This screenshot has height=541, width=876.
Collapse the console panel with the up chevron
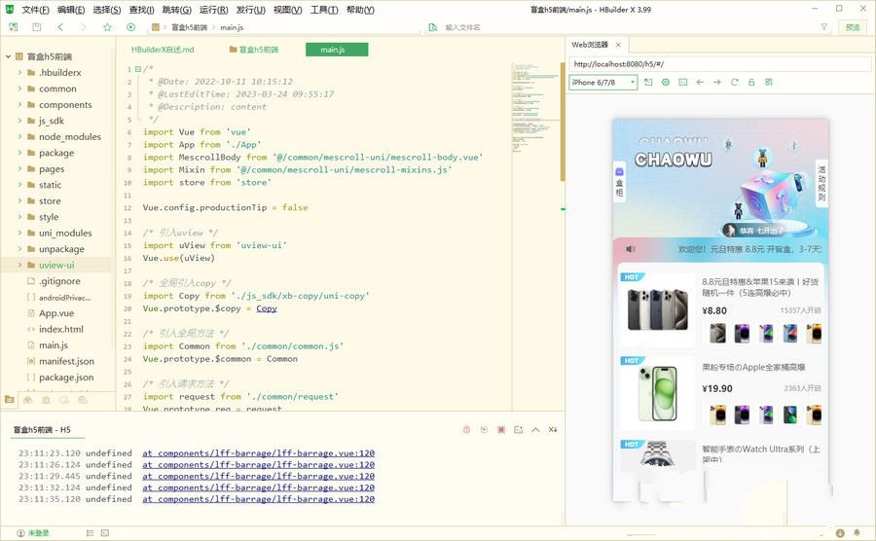click(x=535, y=429)
